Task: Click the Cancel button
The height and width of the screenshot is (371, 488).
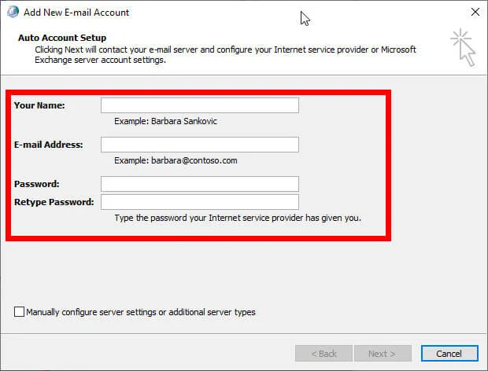Action: coord(449,353)
